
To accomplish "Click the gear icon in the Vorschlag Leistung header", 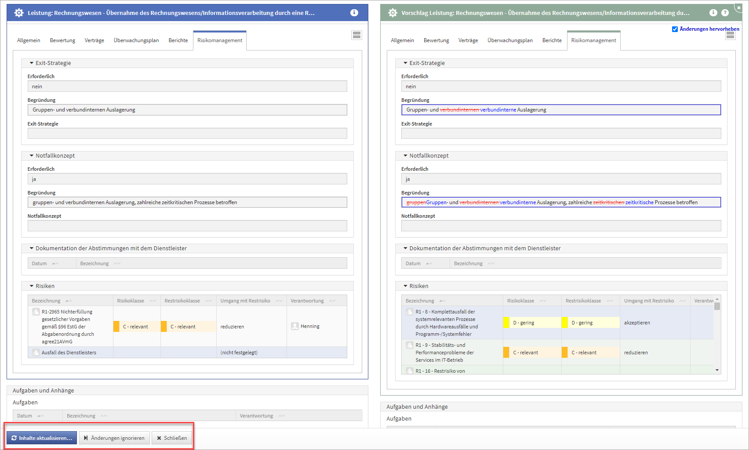I will [393, 13].
